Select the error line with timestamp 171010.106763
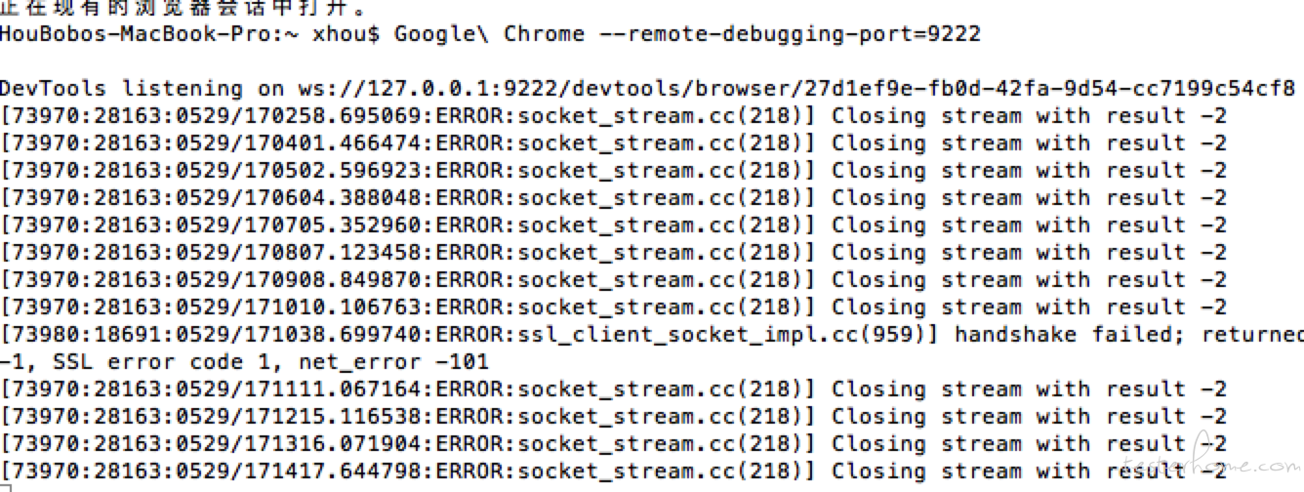This screenshot has width=1304, height=492. click(x=613, y=307)
